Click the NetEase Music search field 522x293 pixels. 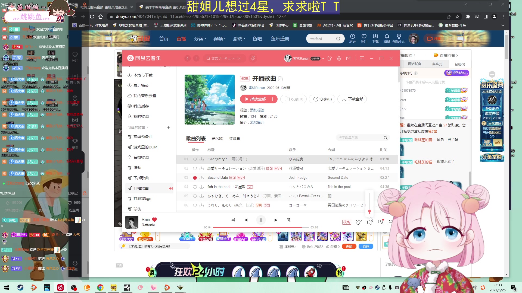point(225,58)
